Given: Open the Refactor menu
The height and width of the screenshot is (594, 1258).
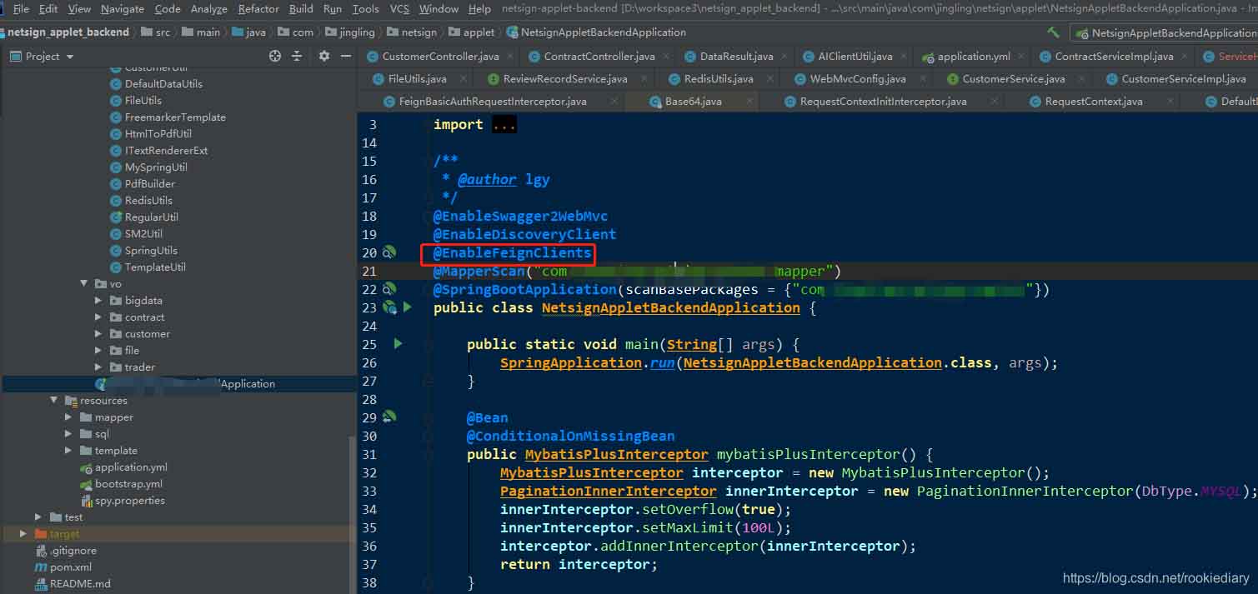Looking at the screenshot, I should click(x=258, y=9).
